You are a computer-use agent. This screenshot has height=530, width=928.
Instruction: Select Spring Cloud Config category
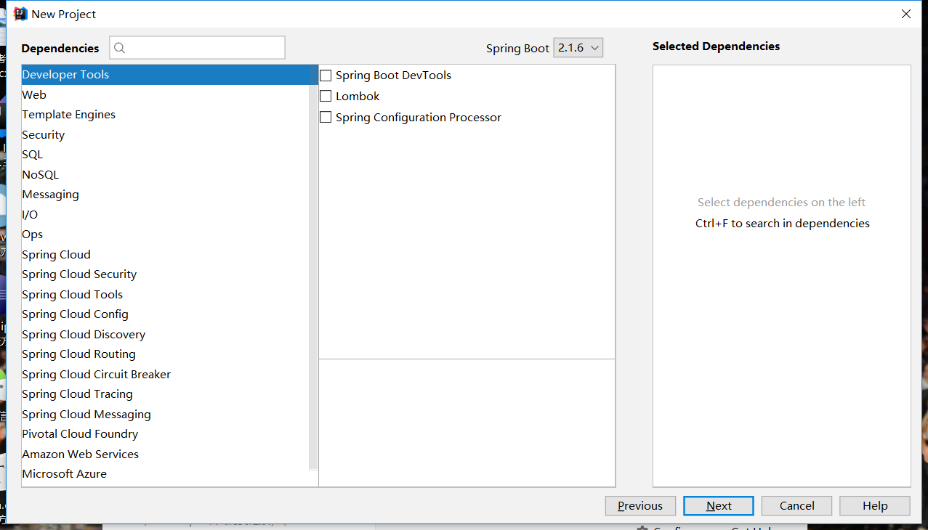(166, 314)
